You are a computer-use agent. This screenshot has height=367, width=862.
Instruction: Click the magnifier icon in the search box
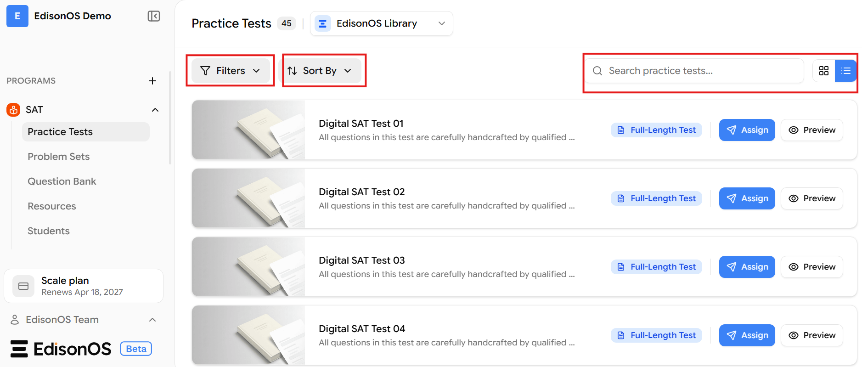[x=597, y=71]
